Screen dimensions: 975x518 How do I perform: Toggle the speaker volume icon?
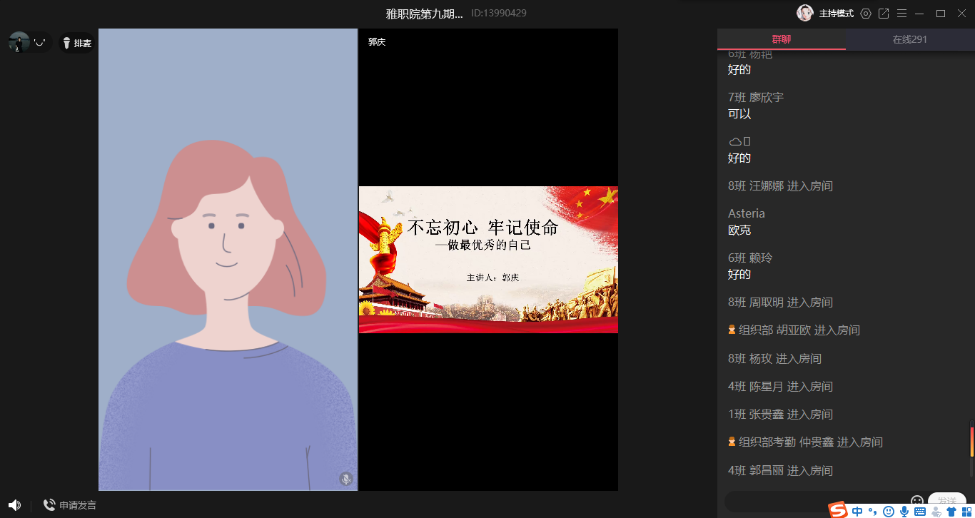[x=14, y=505]
